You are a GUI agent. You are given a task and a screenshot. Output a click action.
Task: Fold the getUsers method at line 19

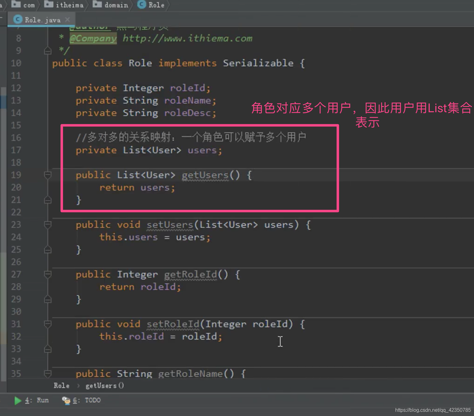[x=48, y=175]
